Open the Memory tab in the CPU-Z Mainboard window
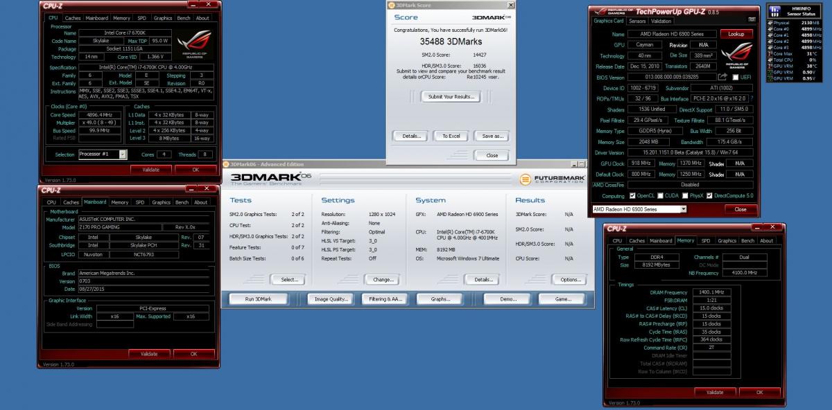The width and height of the screenshot is (832, 410). click(120, 202)
